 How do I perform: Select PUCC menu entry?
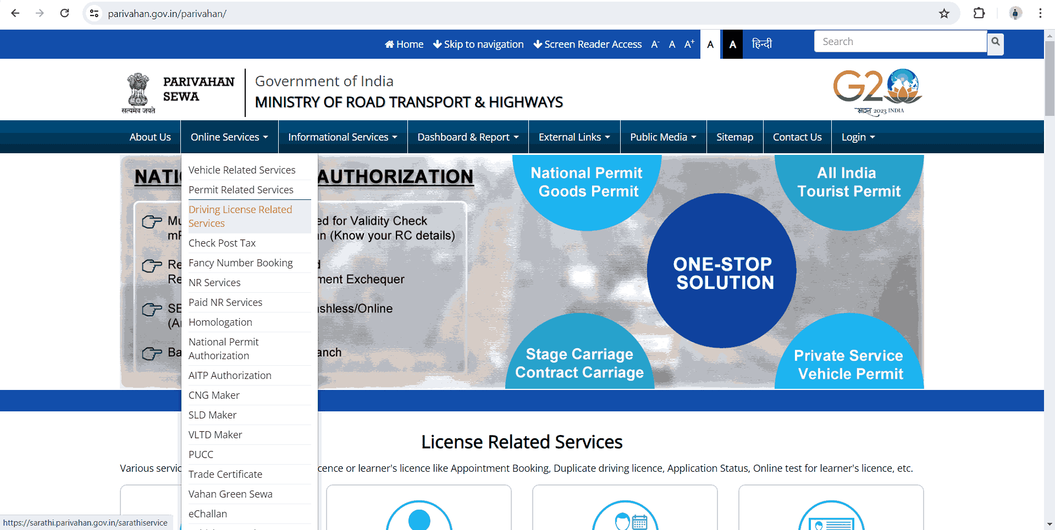click(x=250, y=455)
